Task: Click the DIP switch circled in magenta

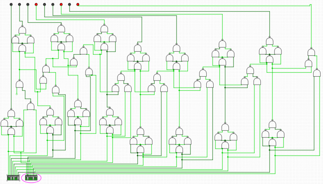Action: click(31, 178)
